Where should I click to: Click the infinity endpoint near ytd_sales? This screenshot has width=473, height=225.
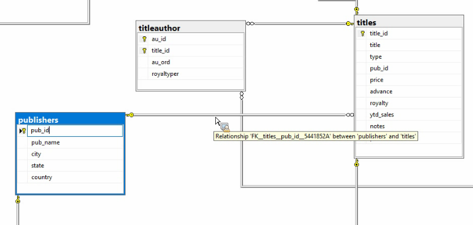pos(350,115)
